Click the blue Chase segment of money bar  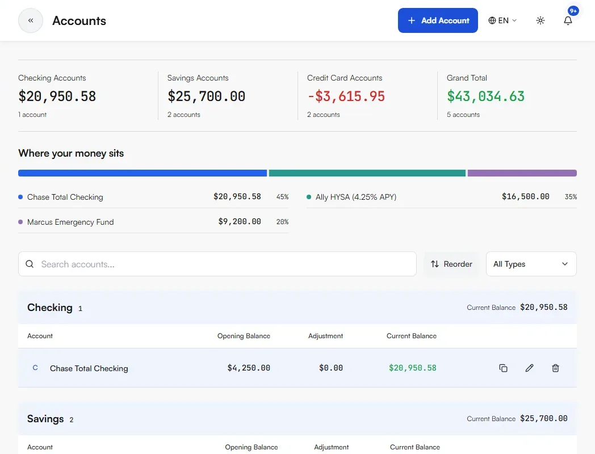tap(143, 173)
